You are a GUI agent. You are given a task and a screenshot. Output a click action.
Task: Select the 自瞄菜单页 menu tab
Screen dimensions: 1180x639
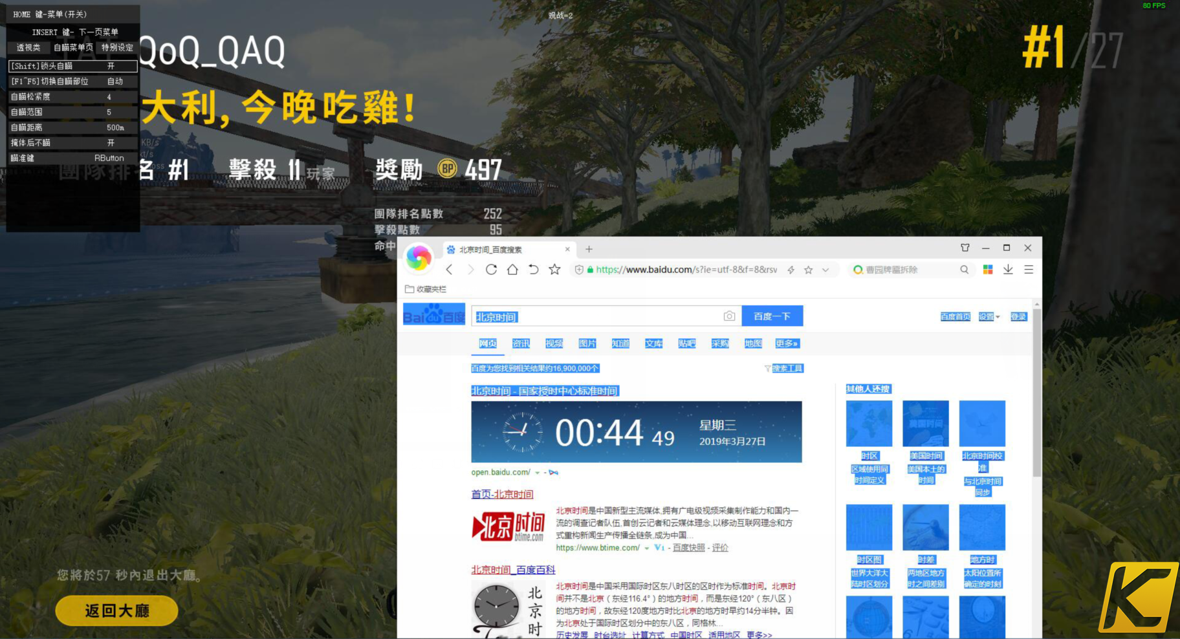click(x=73, y=48)
